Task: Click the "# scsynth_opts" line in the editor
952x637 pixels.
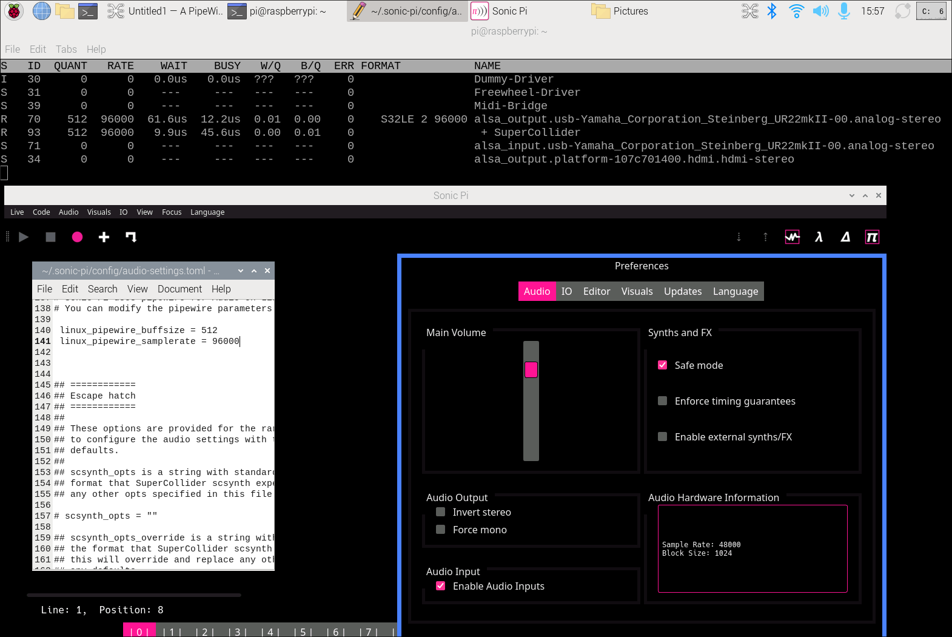Action: [106, 516]
